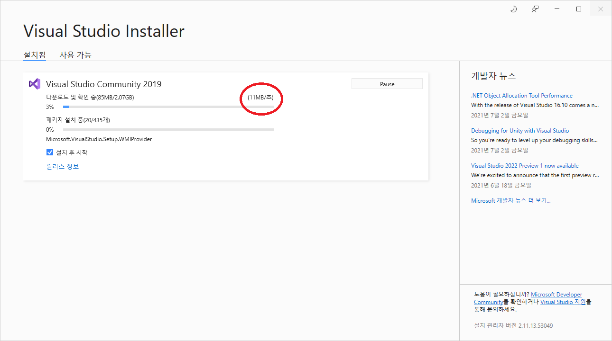Click the 설치 관리자 버전 2.11.13.53049 text
Viewport: 612px width, 341px height.
point(513,326)
